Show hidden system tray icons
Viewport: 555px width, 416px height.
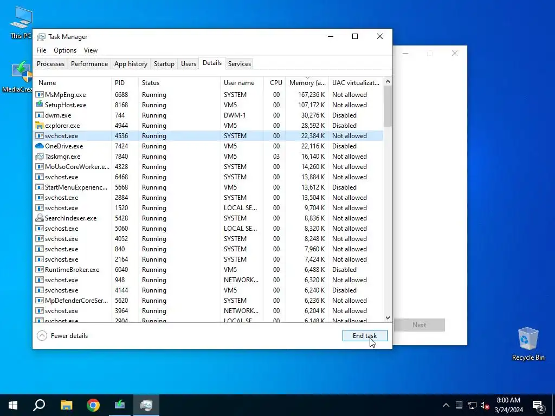446,405
